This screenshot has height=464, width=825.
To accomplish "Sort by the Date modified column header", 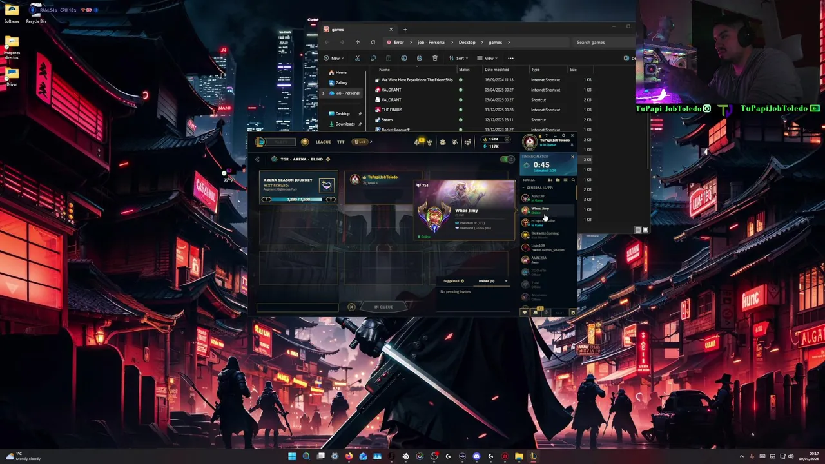I will point(497,69).
